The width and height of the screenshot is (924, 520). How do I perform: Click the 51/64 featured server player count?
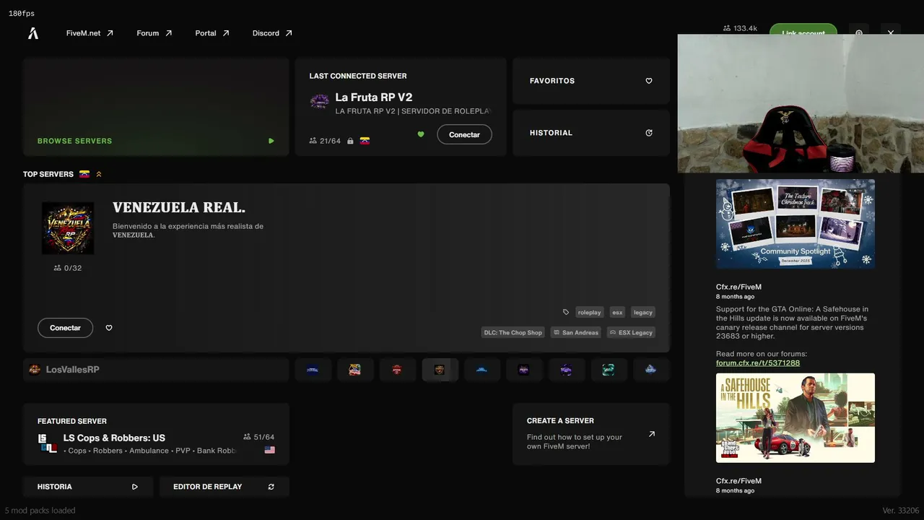pyautogui.click(x=259, y=437)
